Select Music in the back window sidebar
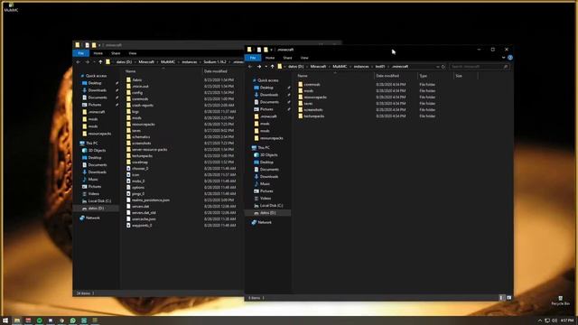Image resolution: width=578 pixels, height=325 pixels. (90, 180)
